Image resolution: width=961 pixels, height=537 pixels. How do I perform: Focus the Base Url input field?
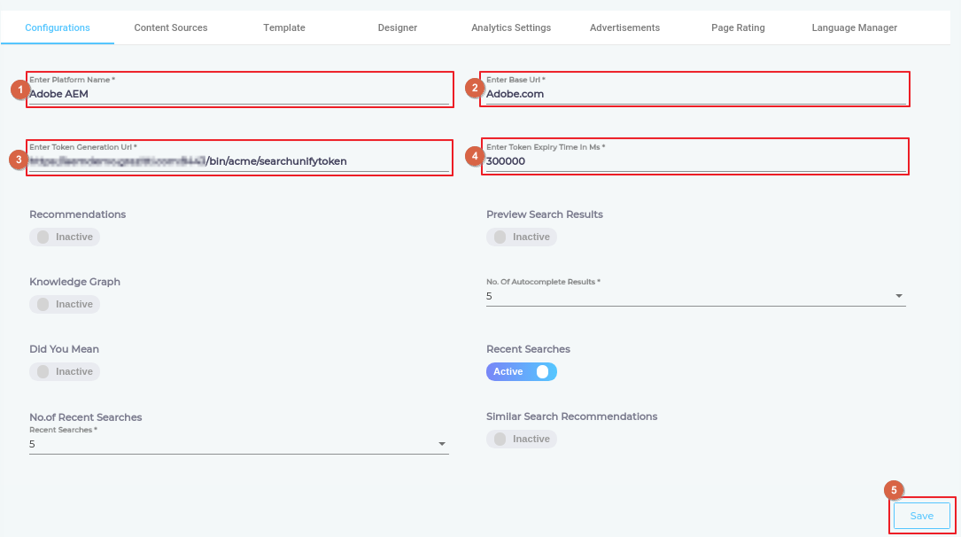(695, 94)
